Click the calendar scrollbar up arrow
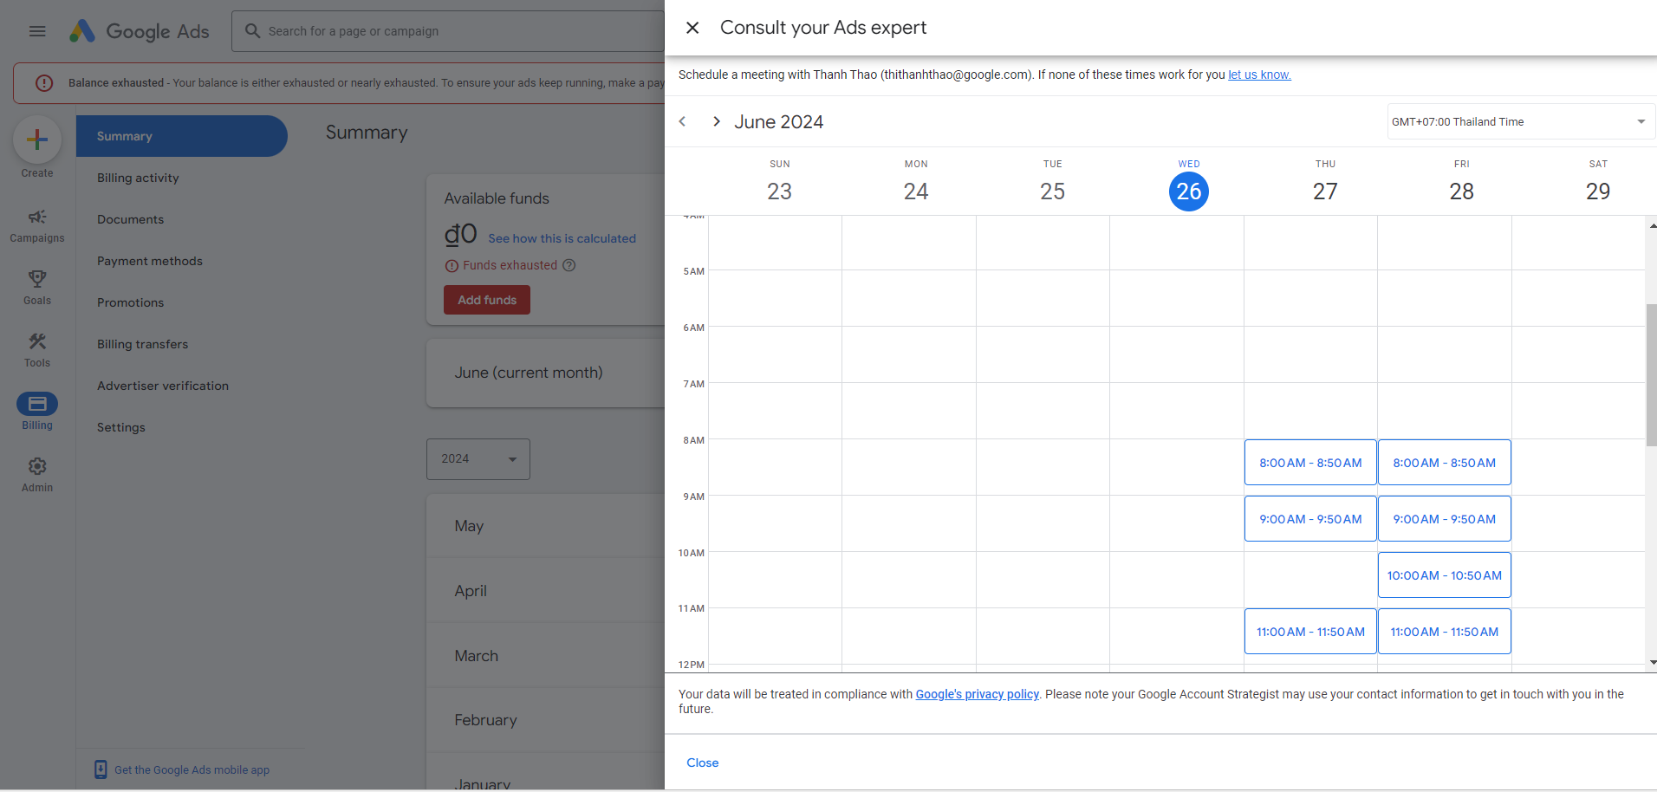1657x792 pixels. pyautogui.click(x=1653, y=225)
